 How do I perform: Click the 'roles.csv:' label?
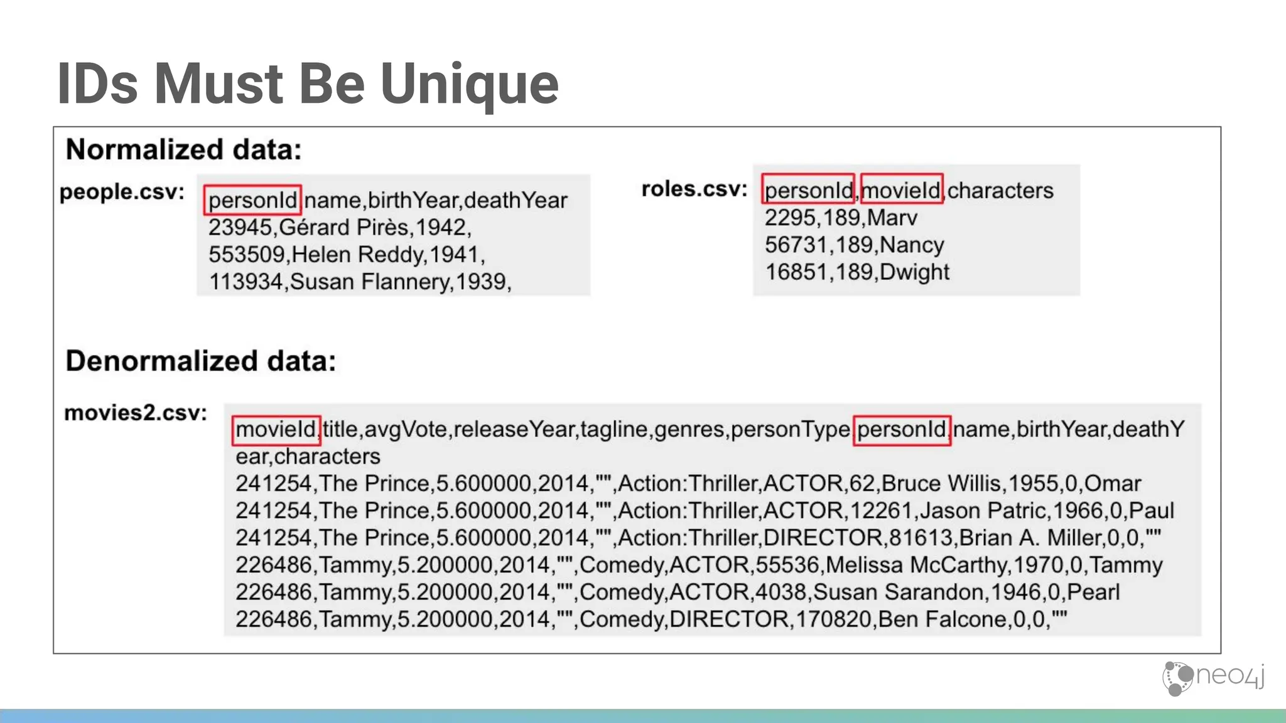694,188
